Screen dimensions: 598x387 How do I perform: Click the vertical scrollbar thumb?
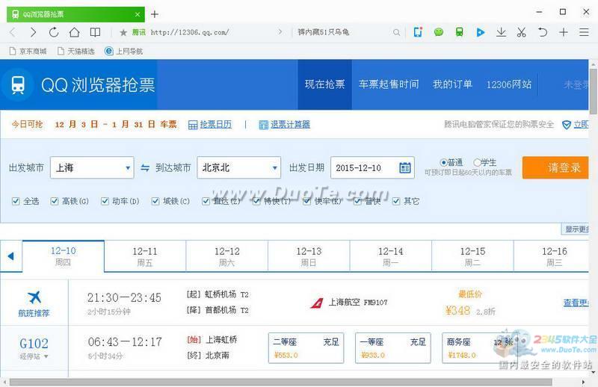(593, 91)
